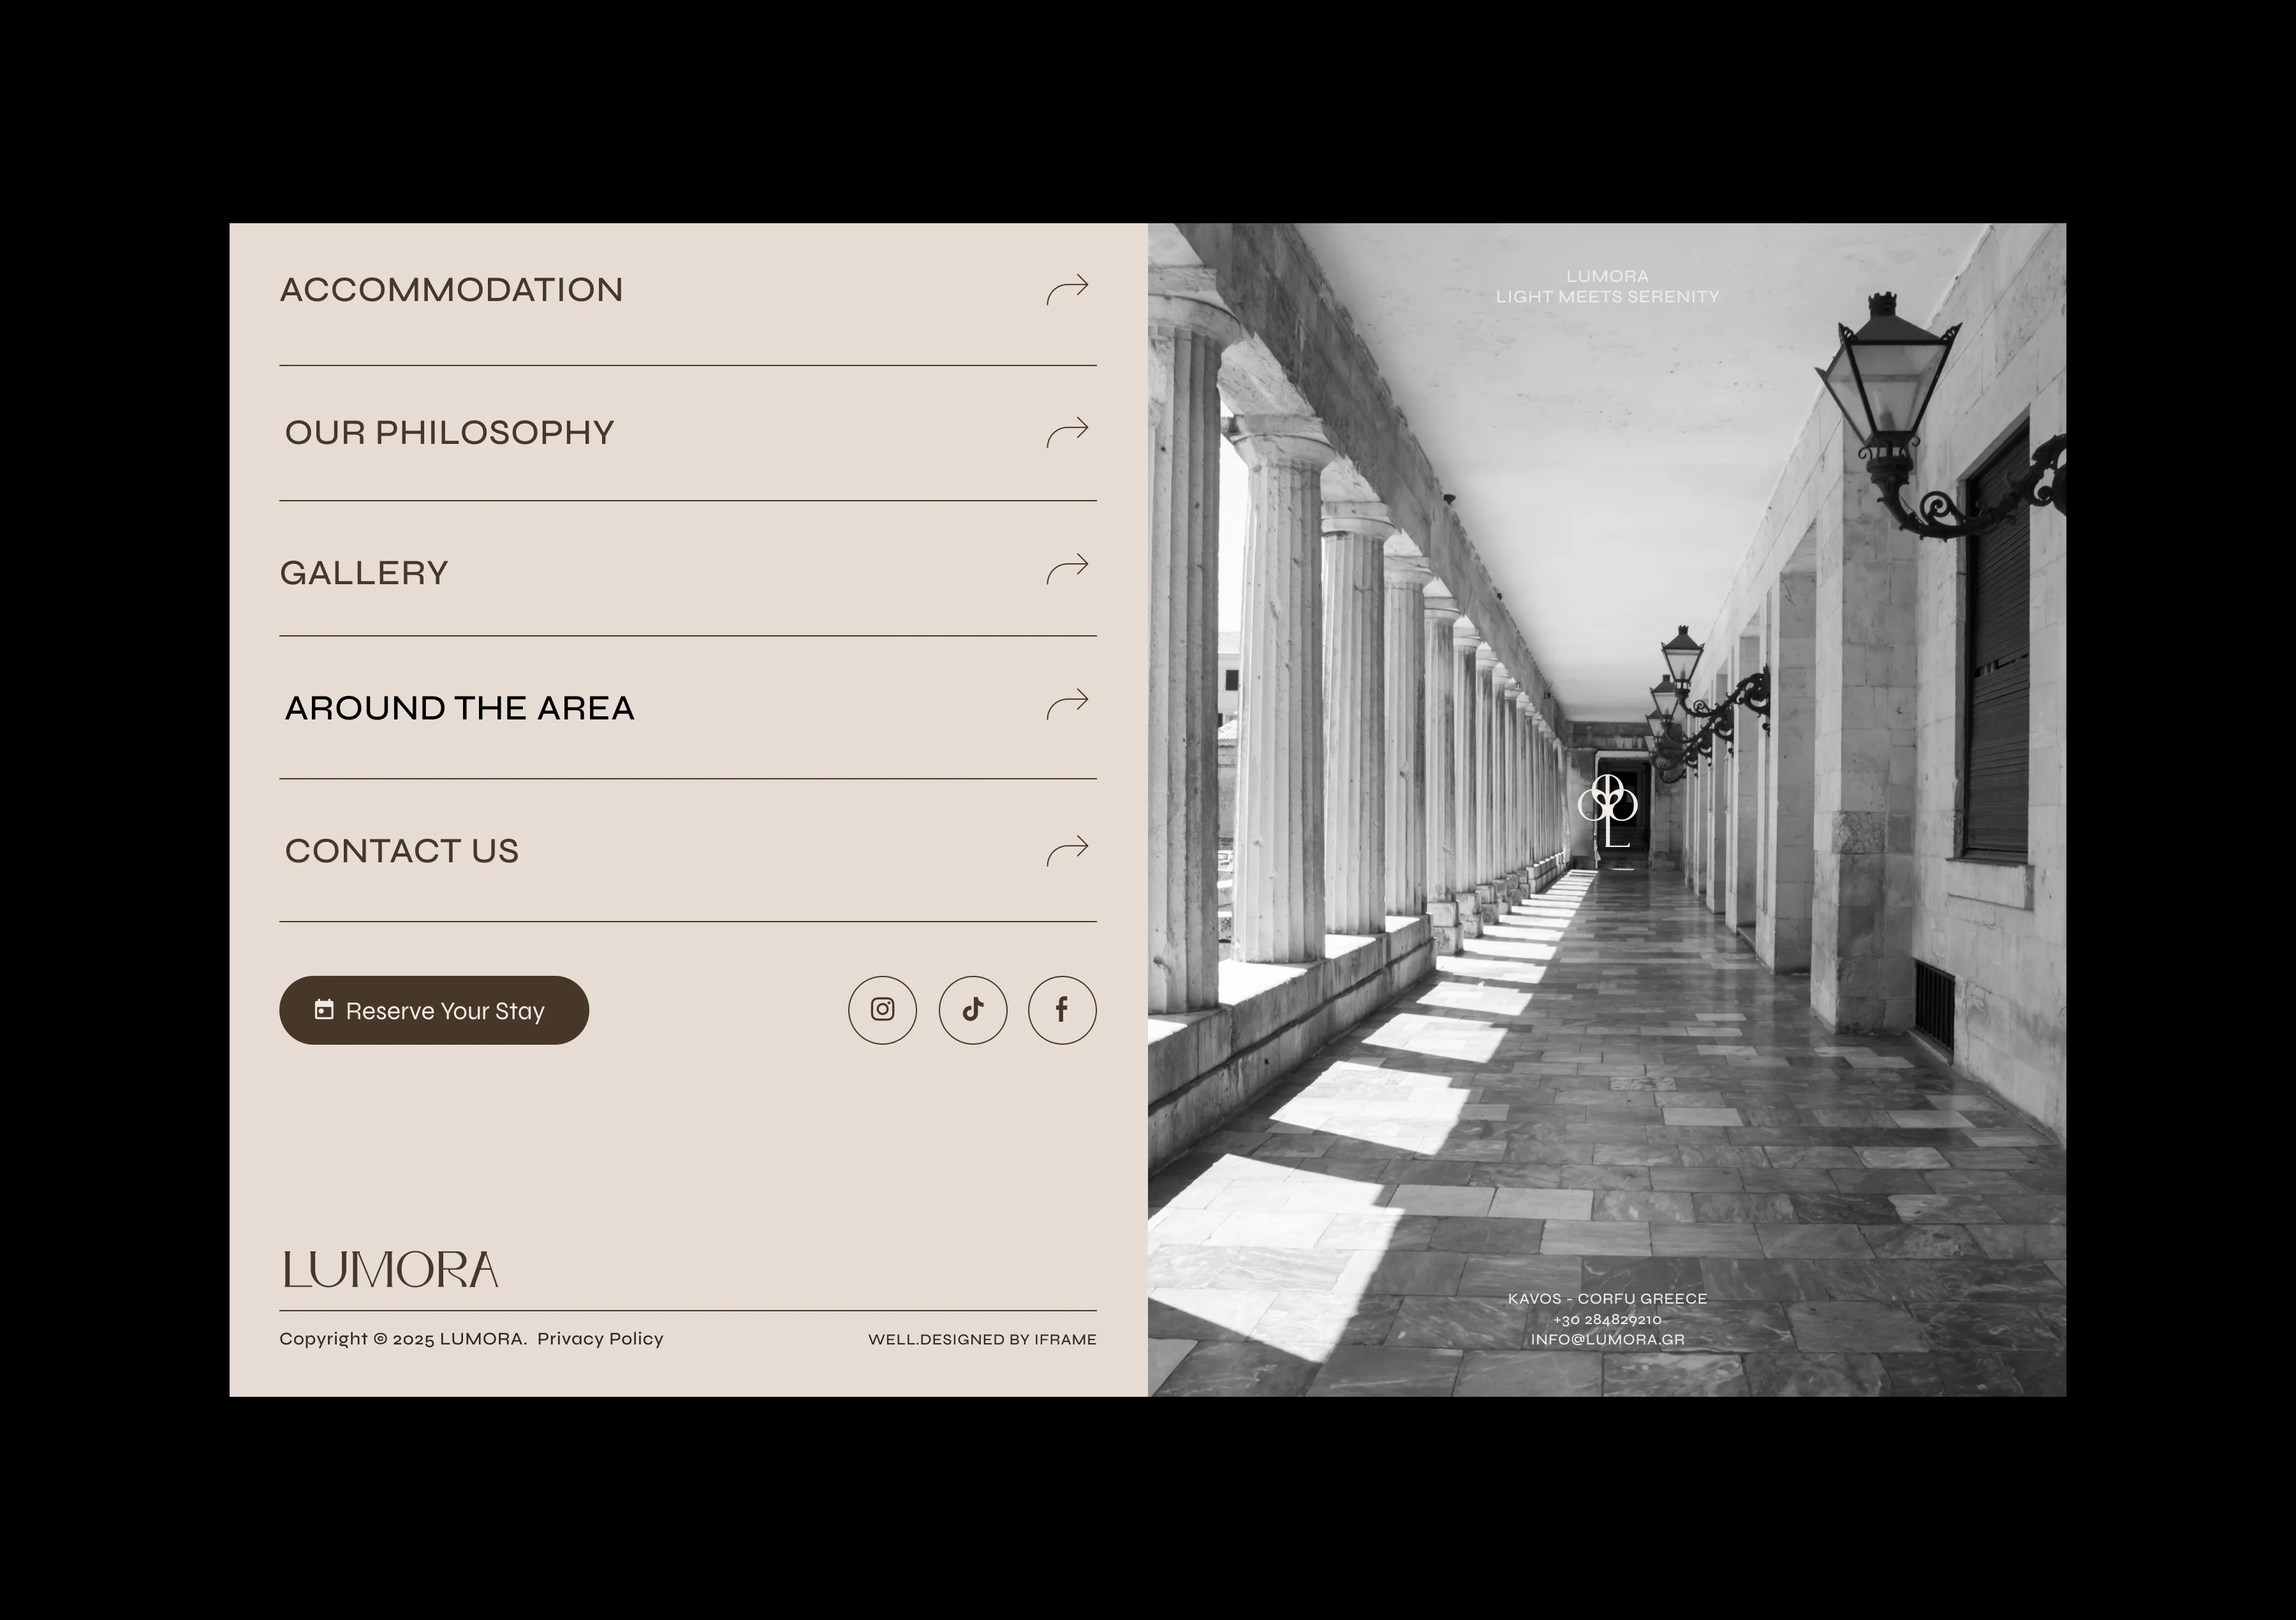The image size is (2296, 1620).
Task: Open the Facebook social icon
Action: click(1062, 1010)
